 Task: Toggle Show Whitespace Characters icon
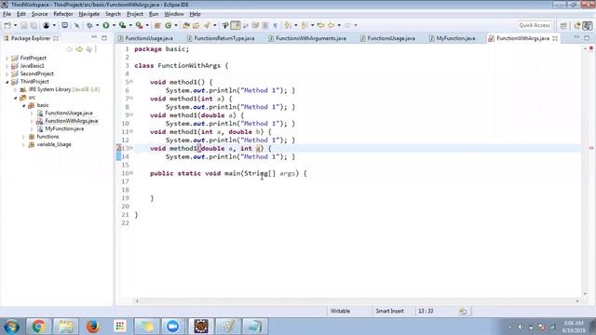(275, 25)
